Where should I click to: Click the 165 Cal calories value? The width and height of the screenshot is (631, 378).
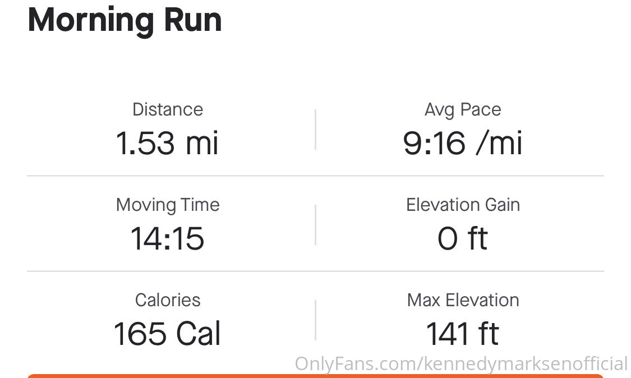coord(167,334)
